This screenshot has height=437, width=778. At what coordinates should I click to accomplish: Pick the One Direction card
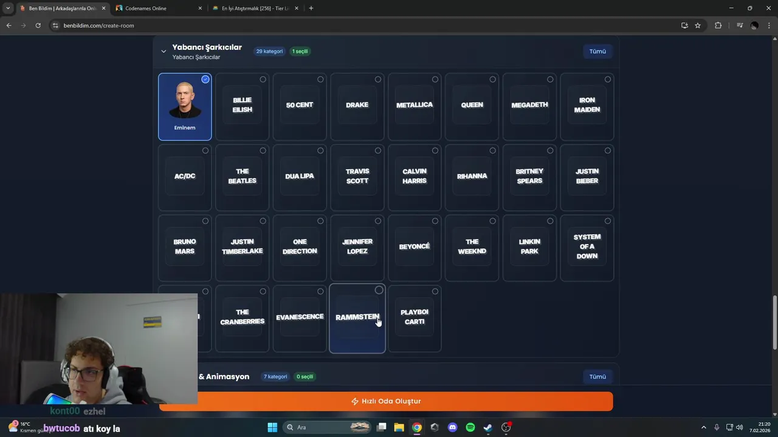300,248
